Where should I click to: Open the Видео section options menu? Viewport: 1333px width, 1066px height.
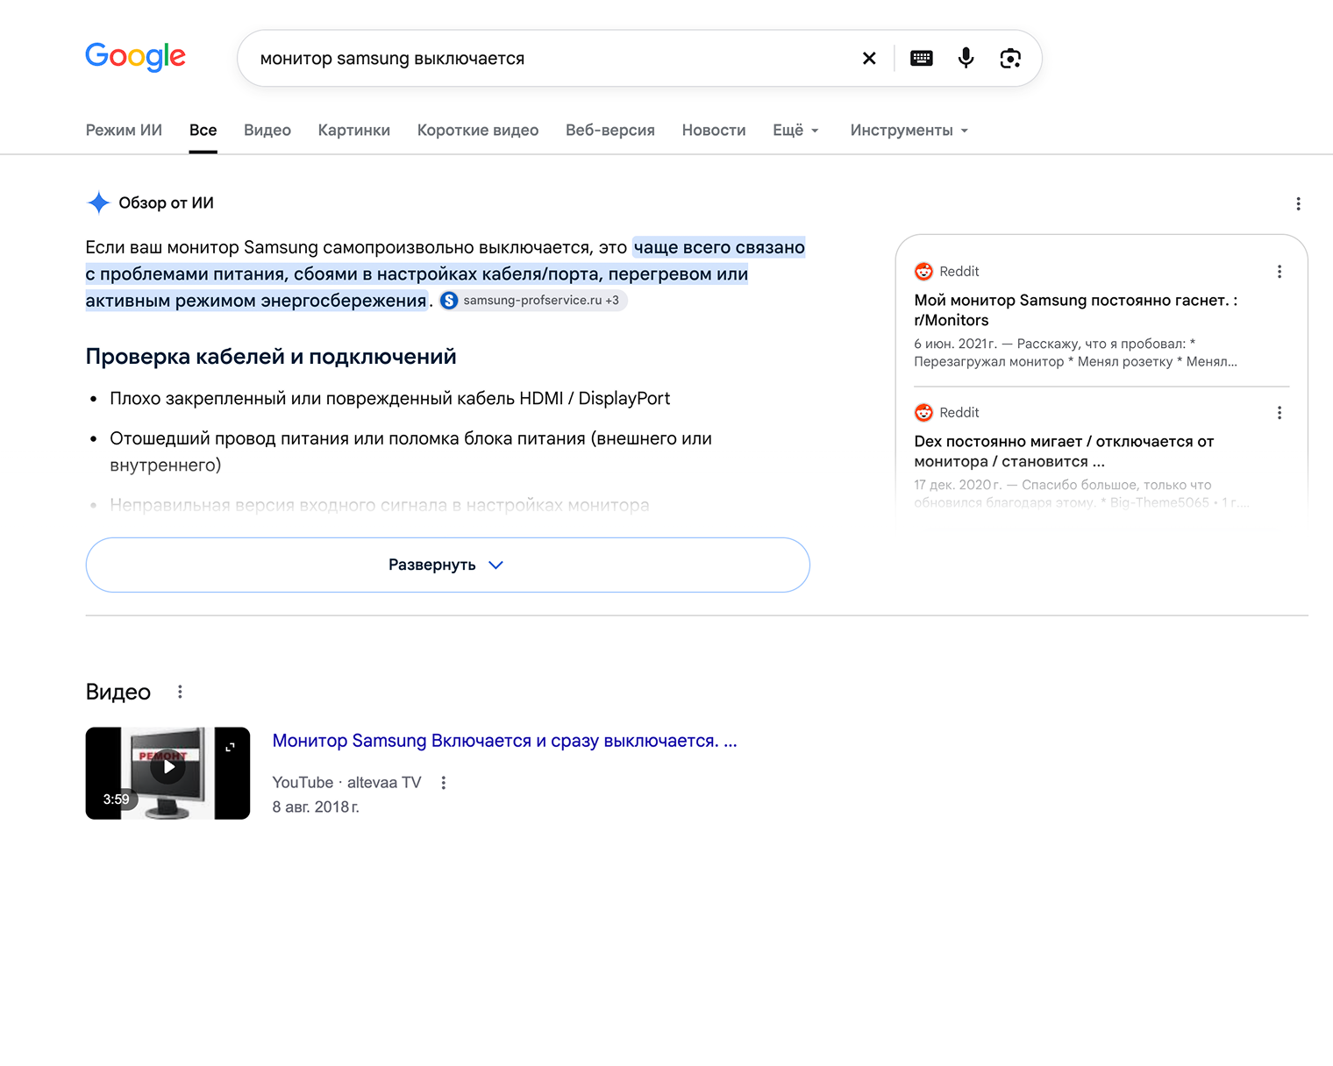pos(180,692)
